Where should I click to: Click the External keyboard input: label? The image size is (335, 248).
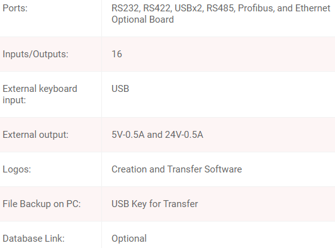tap(40, 94)
